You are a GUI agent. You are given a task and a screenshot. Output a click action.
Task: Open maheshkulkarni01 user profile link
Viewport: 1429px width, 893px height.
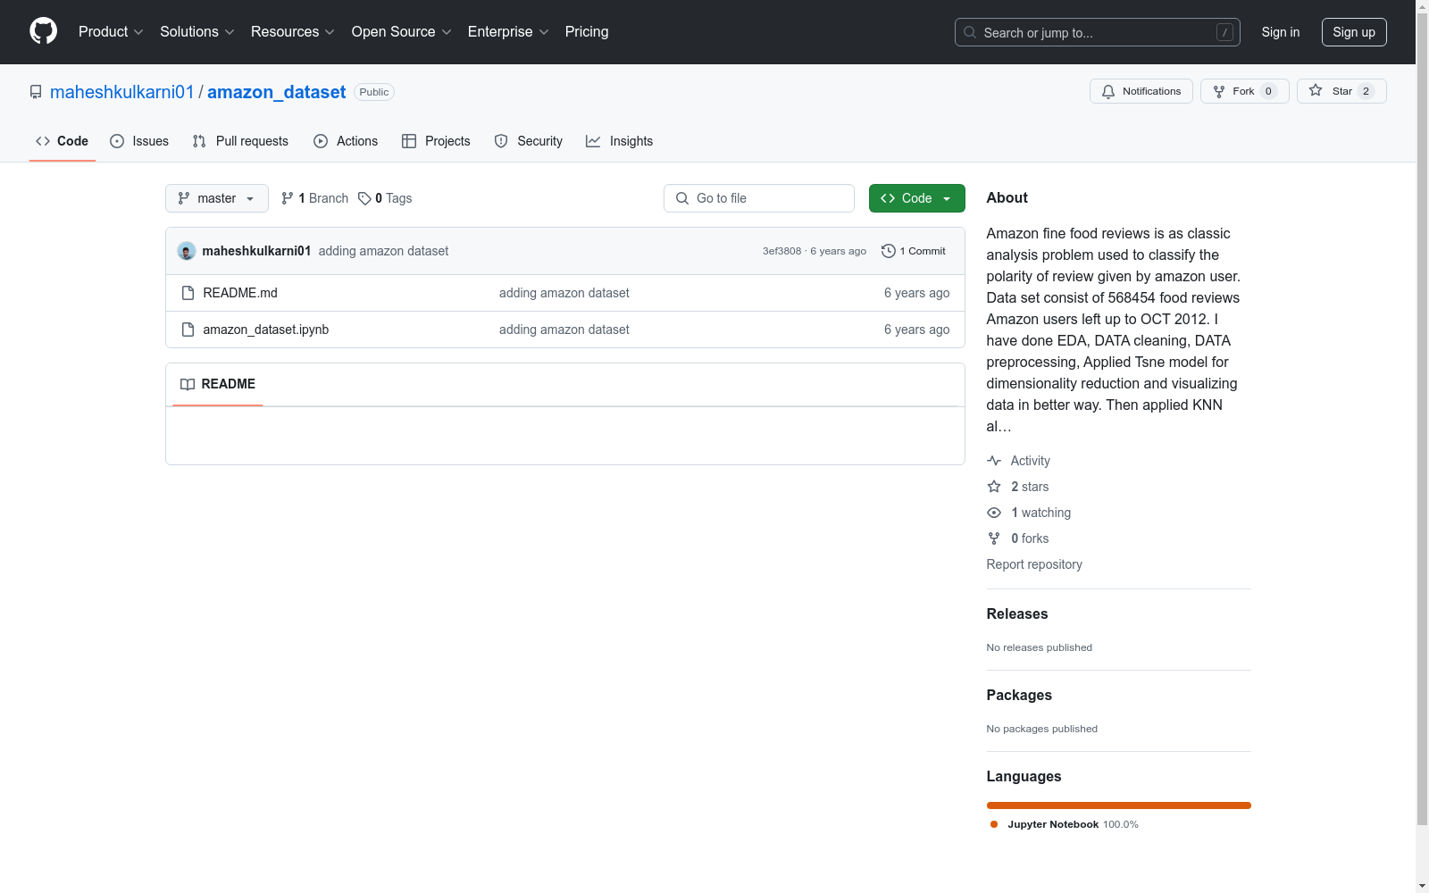[122, 92]
